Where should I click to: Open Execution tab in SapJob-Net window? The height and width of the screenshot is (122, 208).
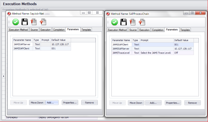45,30
